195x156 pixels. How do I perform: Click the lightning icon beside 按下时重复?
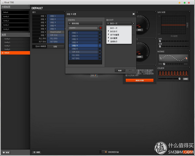[x=108, y=35]
